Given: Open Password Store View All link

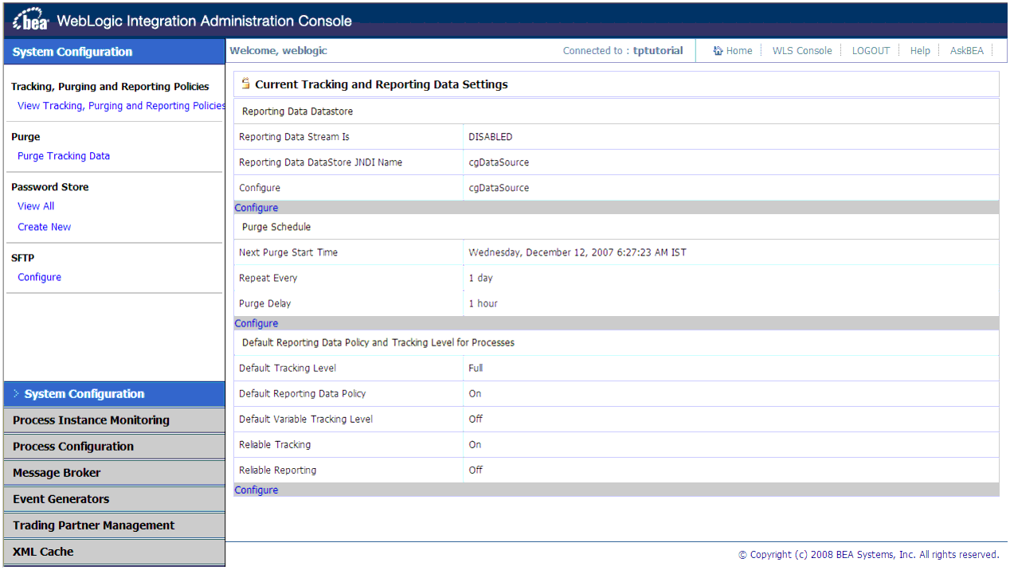Looking at the screenshot, I should click(36, 206).
